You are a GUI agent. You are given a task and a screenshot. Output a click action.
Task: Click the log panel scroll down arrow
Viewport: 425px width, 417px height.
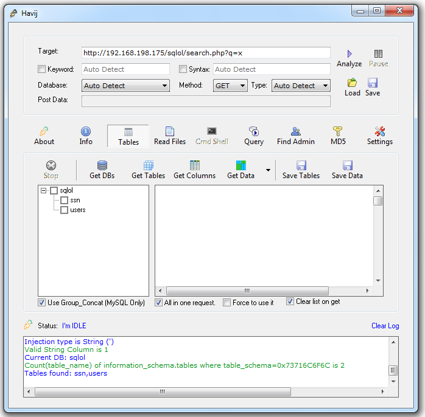click(x=393, y=382)
